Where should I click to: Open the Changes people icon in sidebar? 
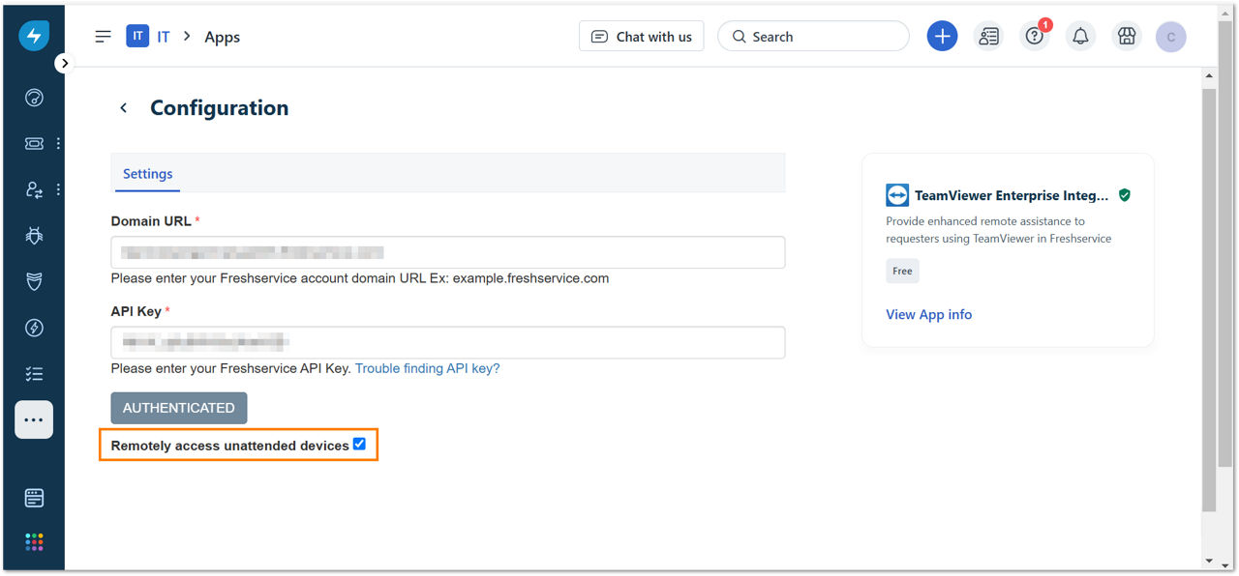34,189
